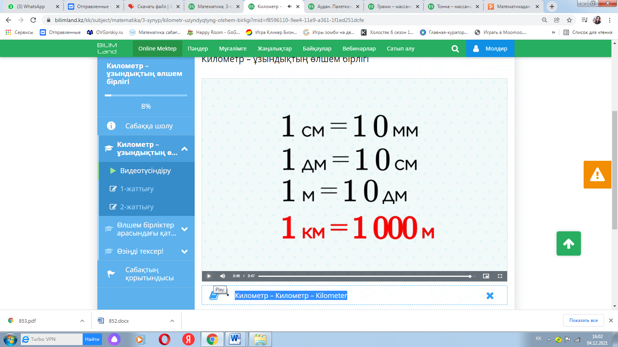Open the Молдир user profile button
The image size is (618, 347).
(x=490, y=49)
